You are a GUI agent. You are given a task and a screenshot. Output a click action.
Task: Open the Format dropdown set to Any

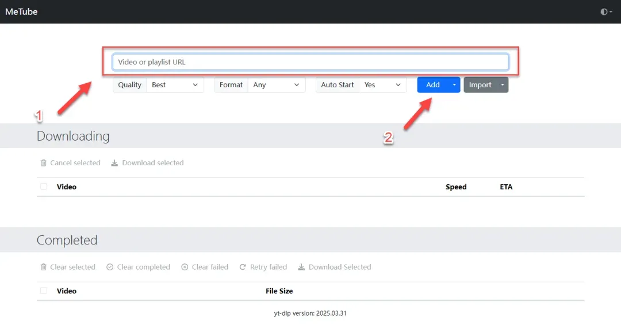277,85
